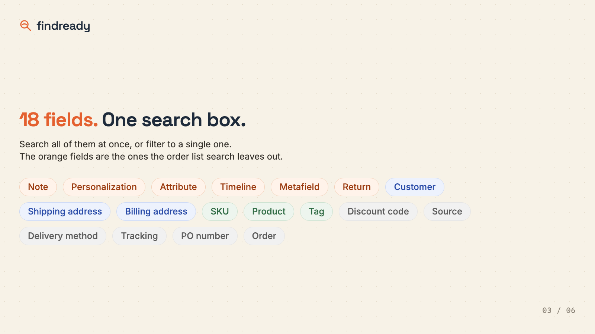Screen dimensions: 595x334
Task: Select the green SKU chip
Action: (220, 212)
